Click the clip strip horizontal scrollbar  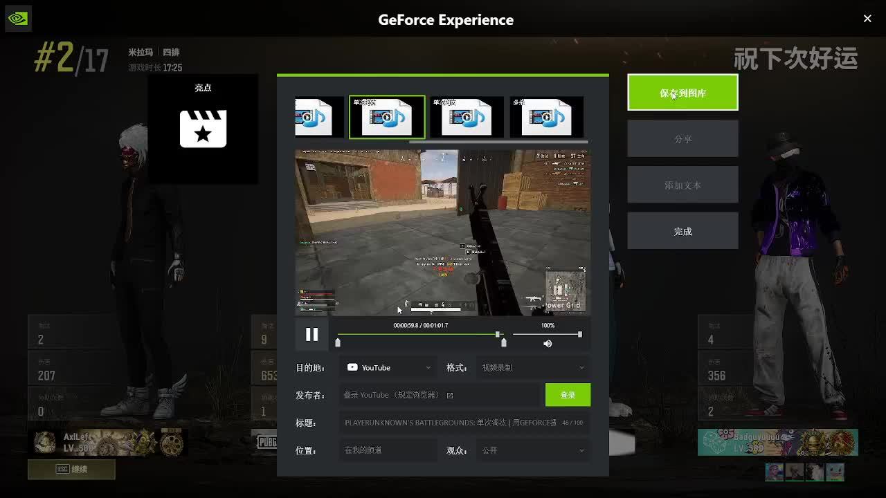(x=498, y=142)
